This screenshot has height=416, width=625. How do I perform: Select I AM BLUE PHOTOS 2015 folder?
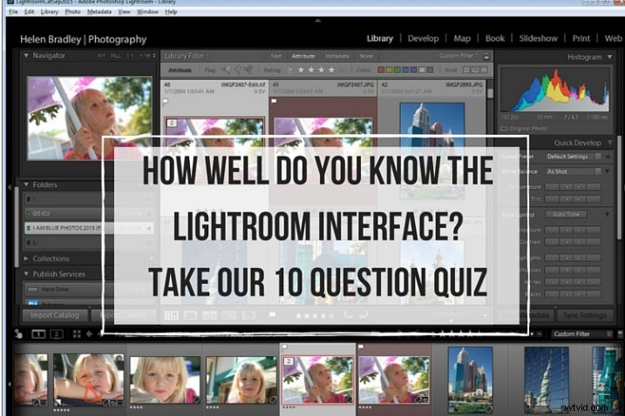tap(89, 228)
